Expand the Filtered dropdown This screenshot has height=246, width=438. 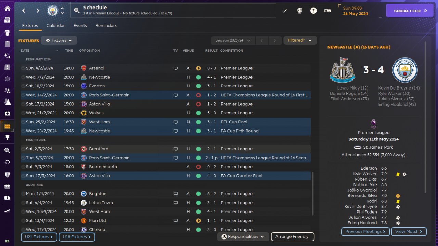[300, 40]
